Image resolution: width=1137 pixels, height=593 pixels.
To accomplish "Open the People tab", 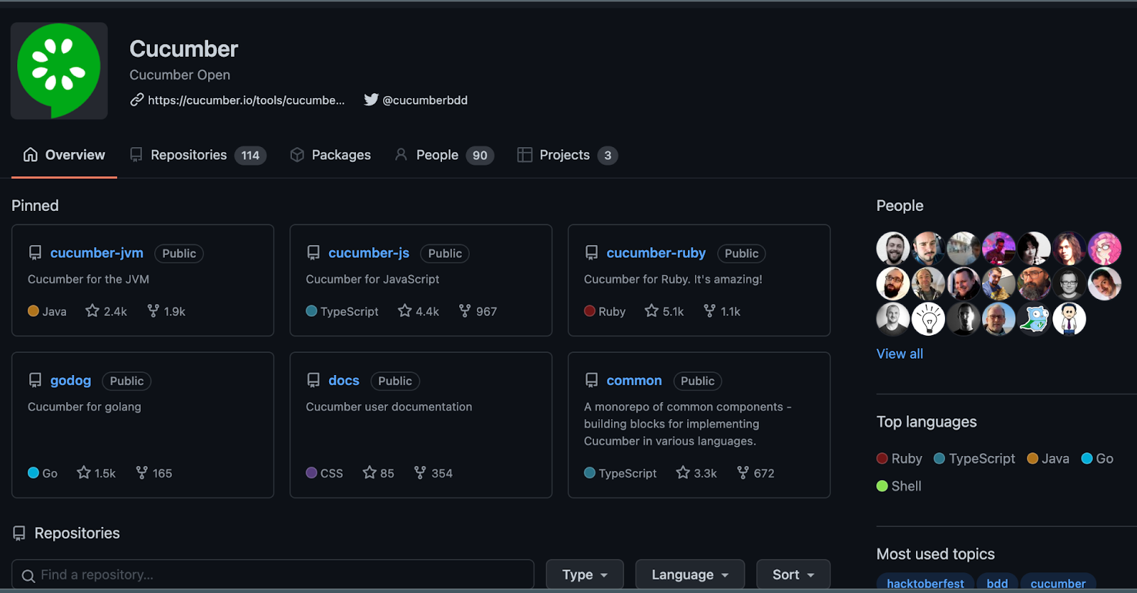I will [x=444, y=155].
